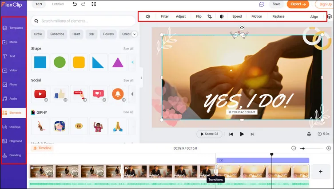
Task: Click the opacity half-circle icon
Action: click(222, 16)
